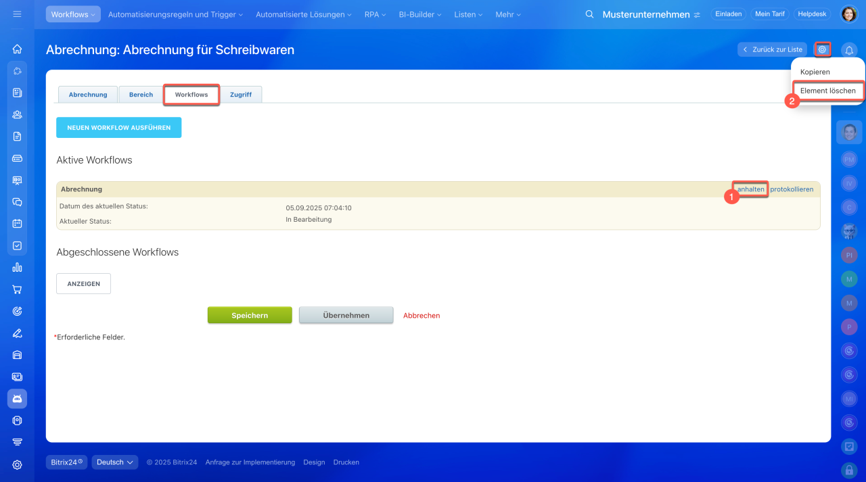Click the Einladen button
Screen dimensions: 866x482
pos(728,14)
